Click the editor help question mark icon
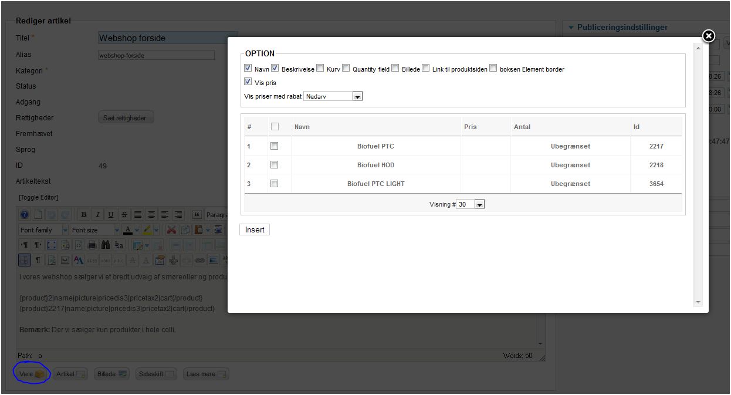 (x=25, y=215)
